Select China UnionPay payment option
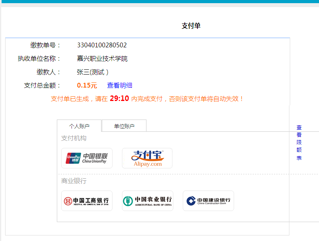The width and height of the screenshot is (319, 241). point(87,158)
